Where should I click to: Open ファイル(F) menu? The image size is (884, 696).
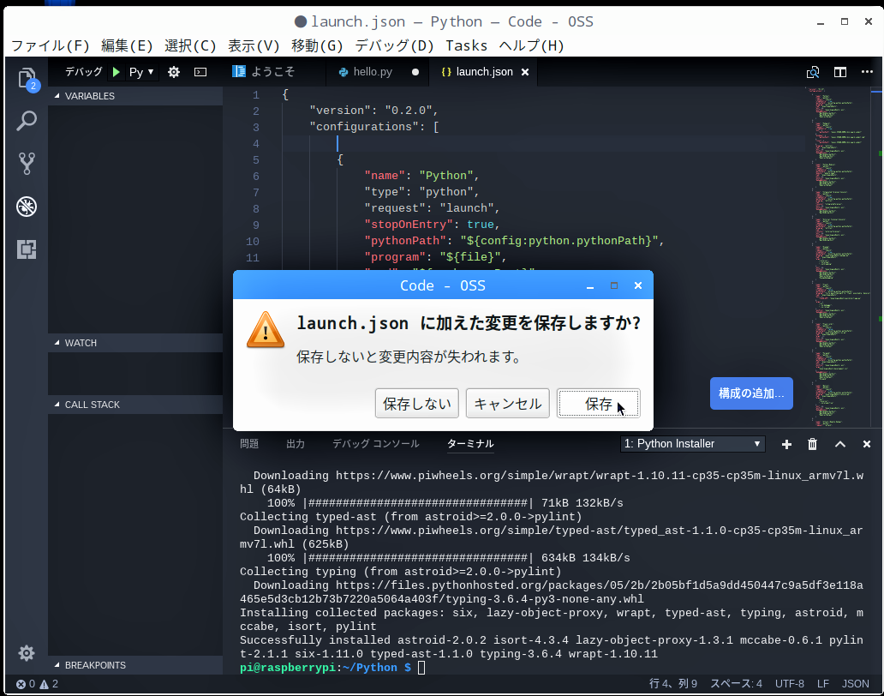[x=51, y=45]
